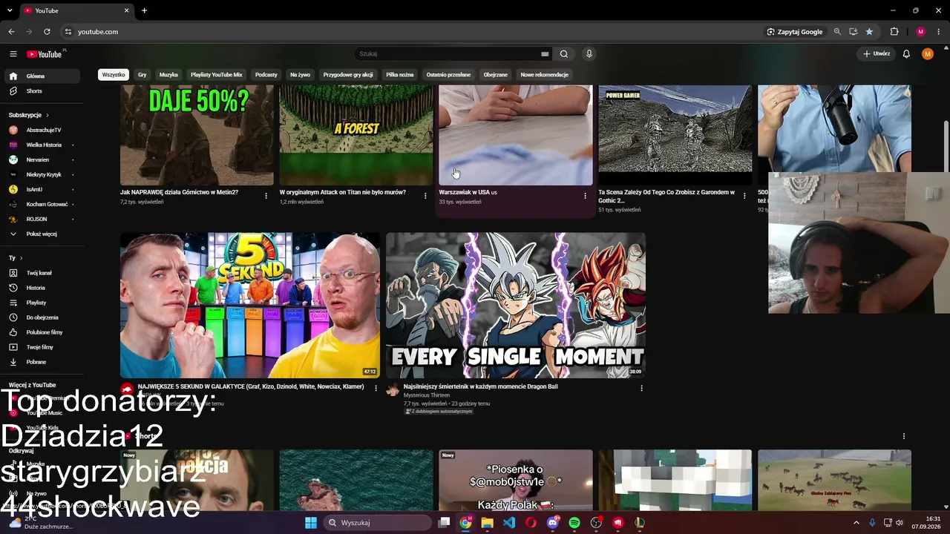Select the Przygodowe gry akcji chip

pos(348,75)
